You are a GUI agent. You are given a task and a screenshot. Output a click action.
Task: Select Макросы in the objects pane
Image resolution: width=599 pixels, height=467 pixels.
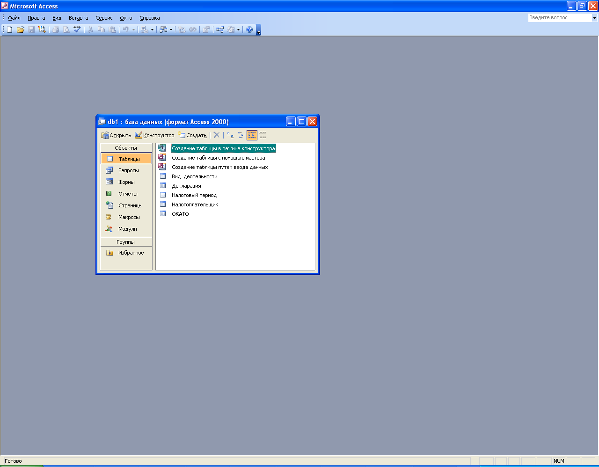point(126,217)
